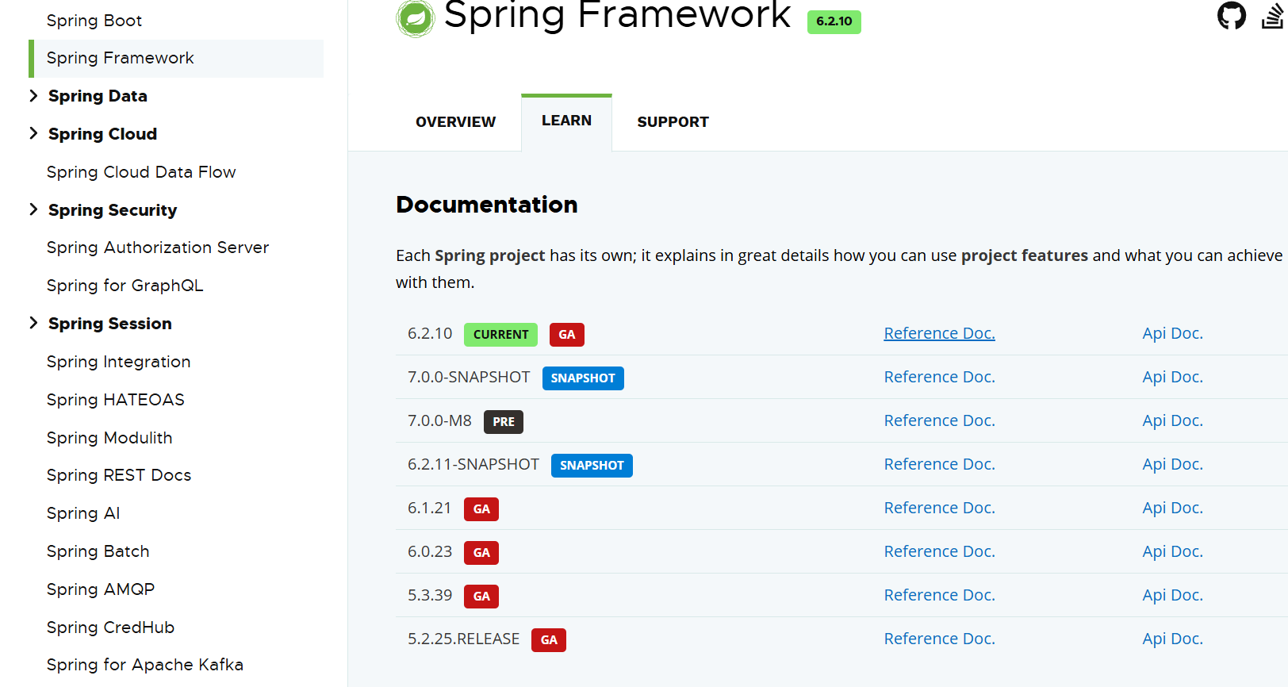This screenshot has width=1288, height=687.
Task: Open Spring Integration project
Action: (x=118, y=362)
